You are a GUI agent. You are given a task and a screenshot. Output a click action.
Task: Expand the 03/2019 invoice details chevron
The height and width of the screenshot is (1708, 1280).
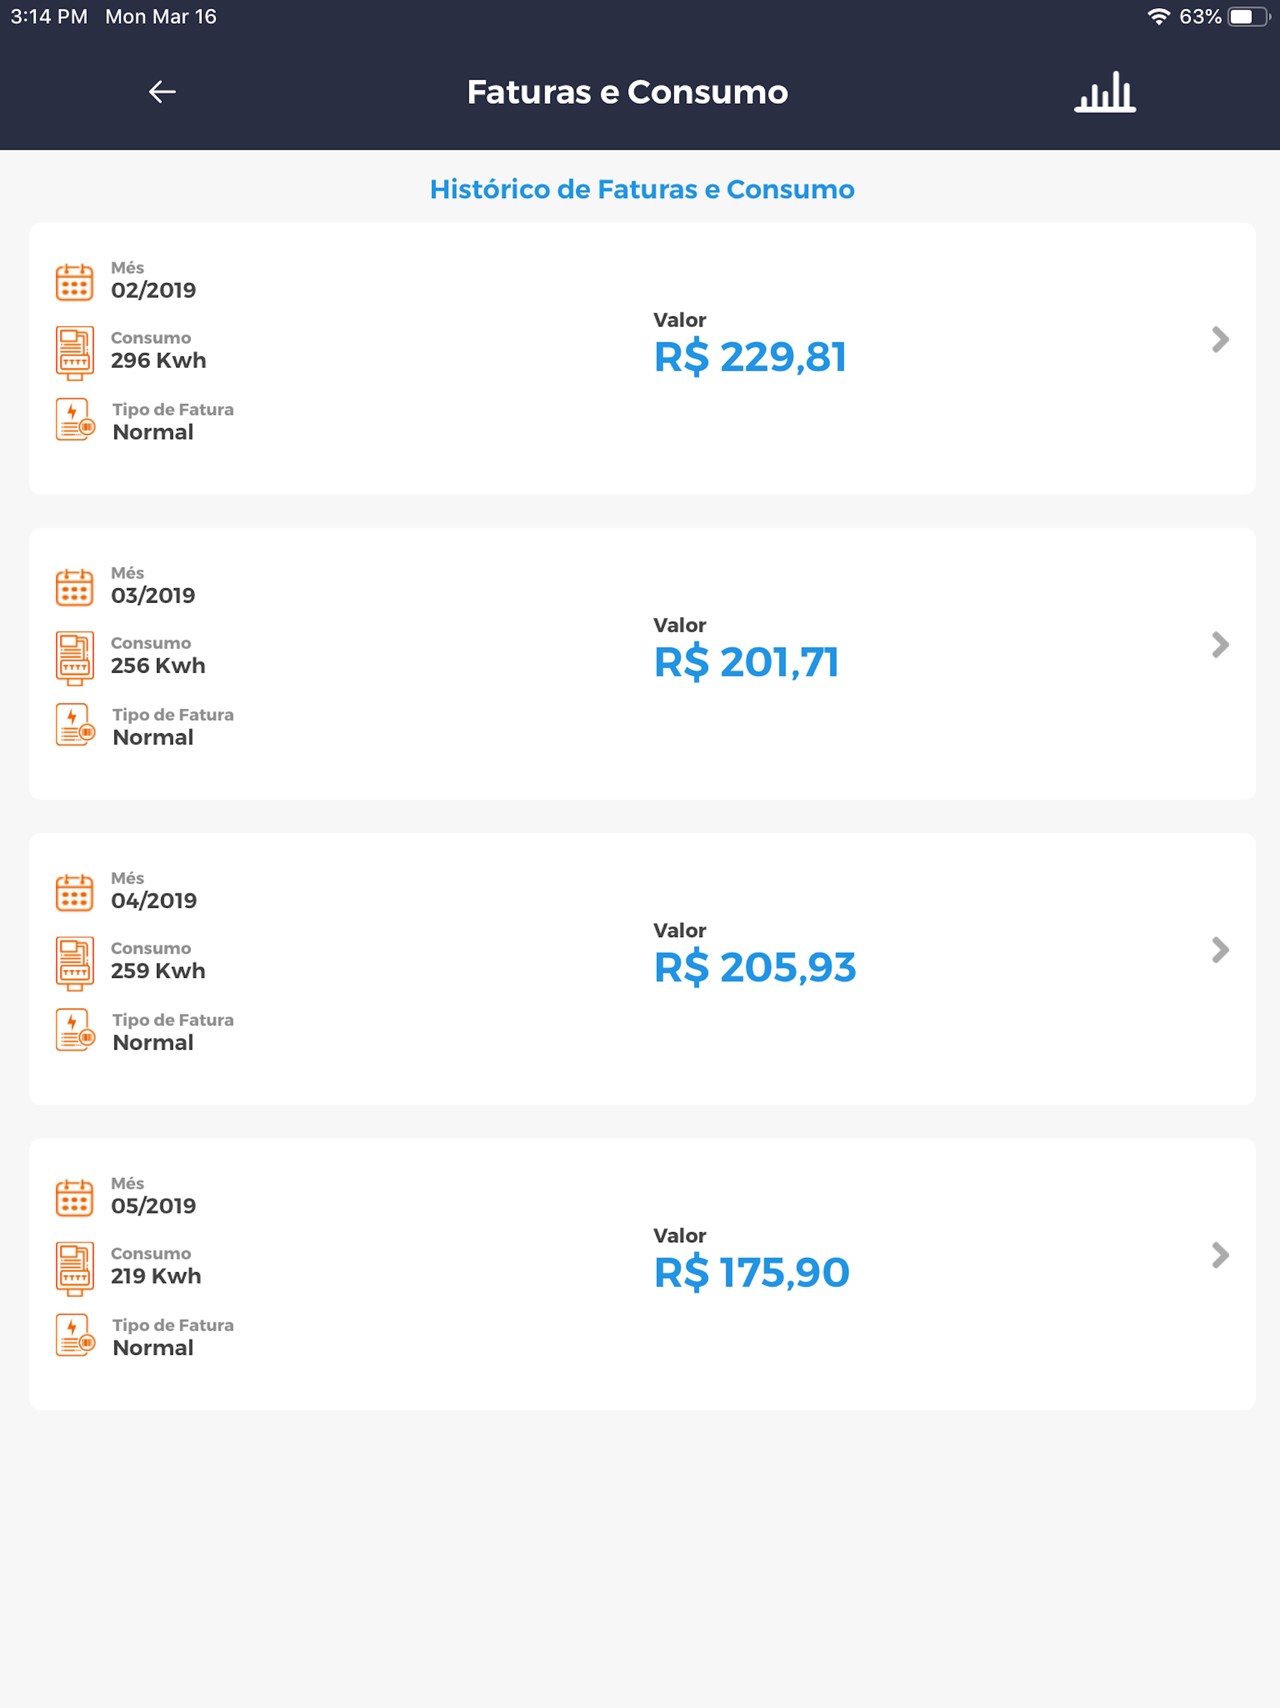1220,644
